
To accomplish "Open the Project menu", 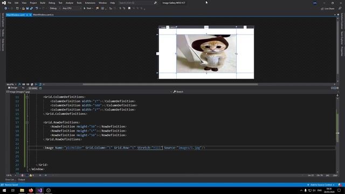I will click(33, 3).
